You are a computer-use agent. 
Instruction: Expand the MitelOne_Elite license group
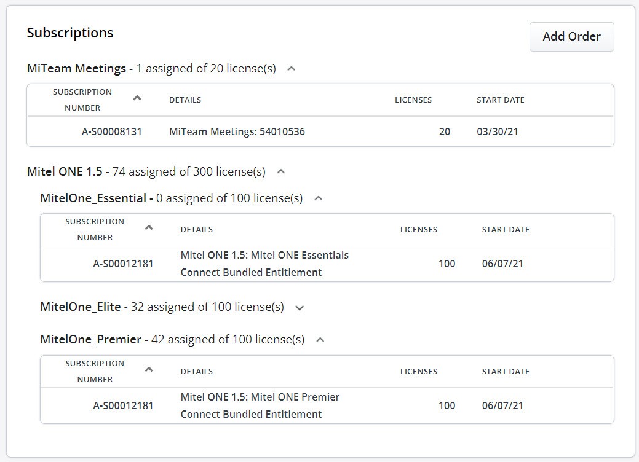pyautogui.click(x=300, y=308)
